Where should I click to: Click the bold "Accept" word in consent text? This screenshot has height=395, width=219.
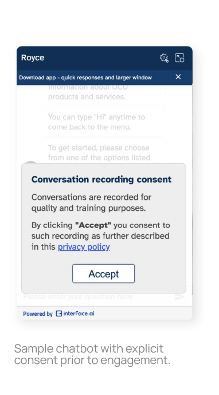93,225
